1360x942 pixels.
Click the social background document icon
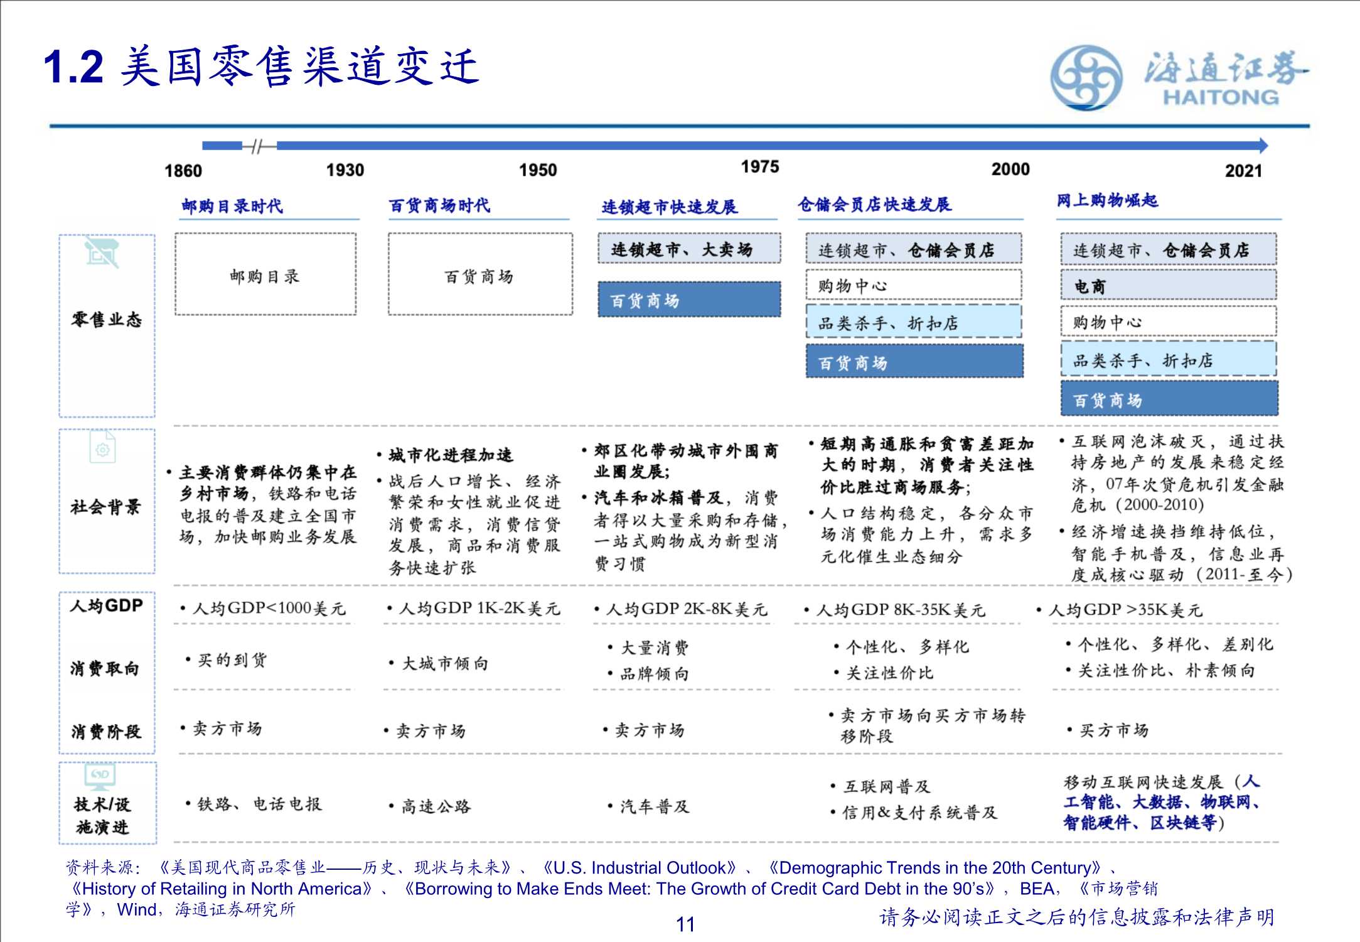click(x=103, y=447)
